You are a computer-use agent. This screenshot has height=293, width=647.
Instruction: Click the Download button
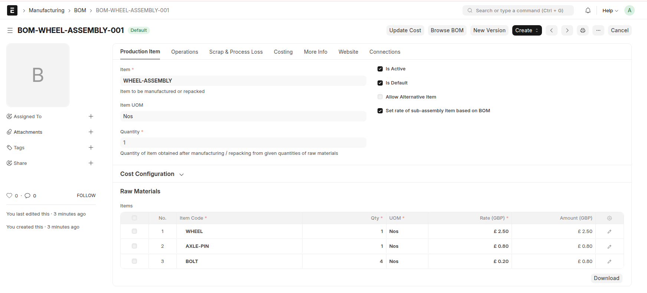606,278
